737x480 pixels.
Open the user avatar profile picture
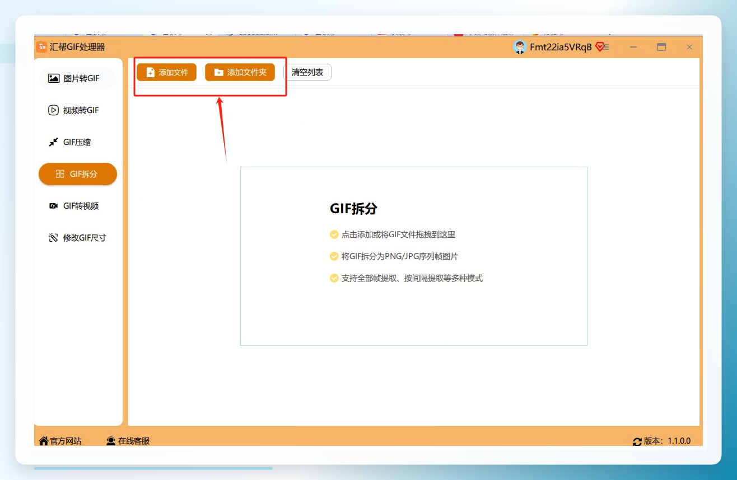[x=520, y=47]
